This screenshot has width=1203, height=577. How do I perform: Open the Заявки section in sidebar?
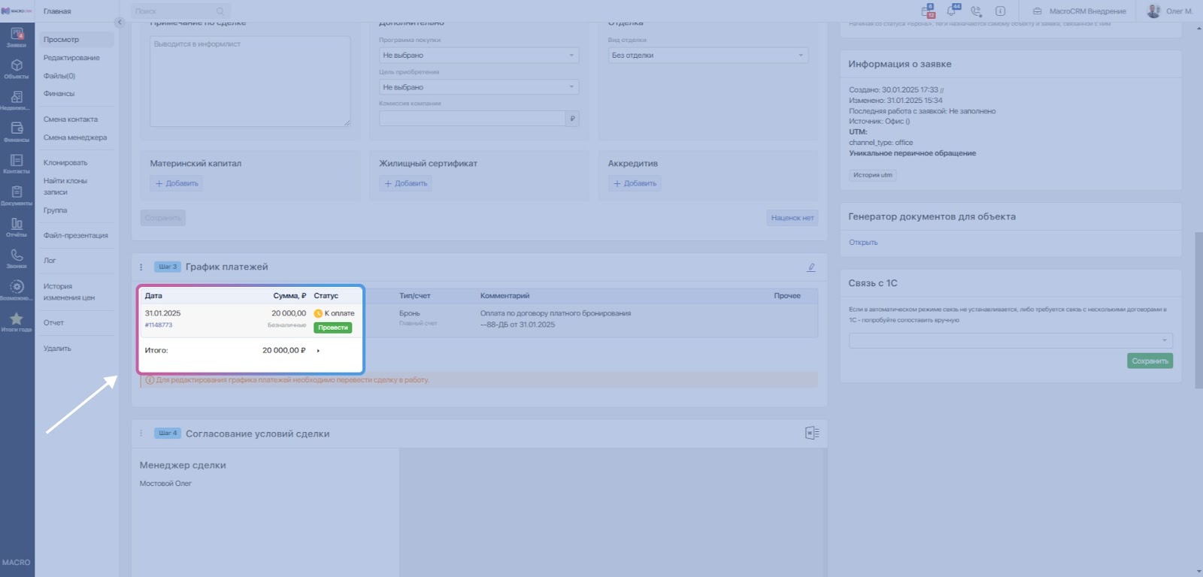pyautogui.click(x=17, y=36)
